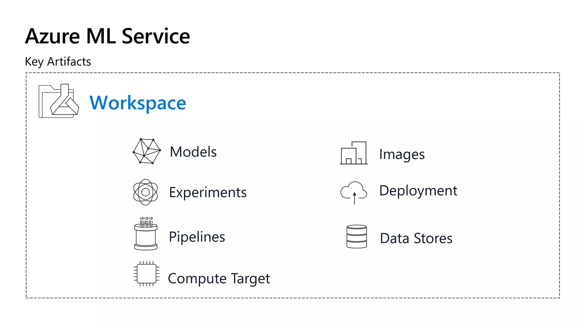580x326 pixels.
Task: Select the Images label
Action: point(402,155)
